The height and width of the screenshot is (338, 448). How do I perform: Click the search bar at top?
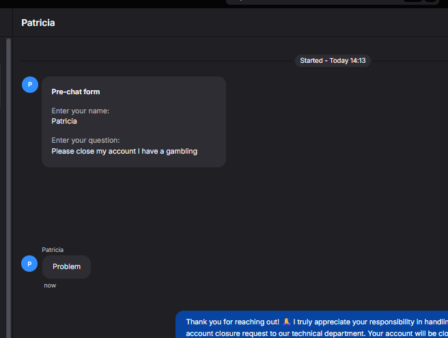[333, 2]
